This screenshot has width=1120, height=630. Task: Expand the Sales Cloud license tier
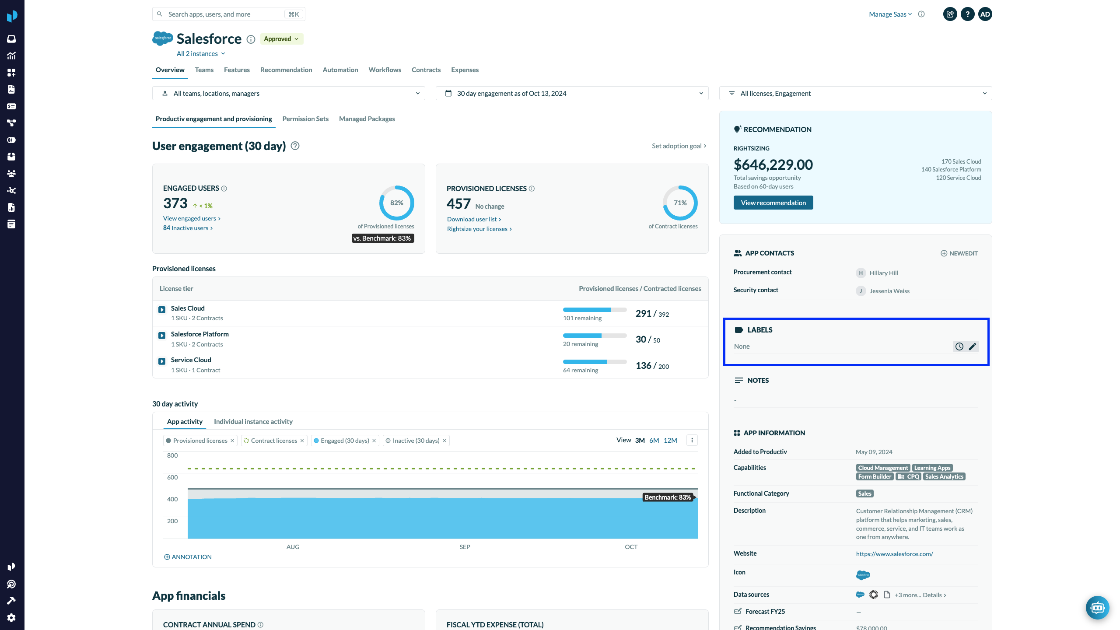pyautogui.click(x=162, y=310)
